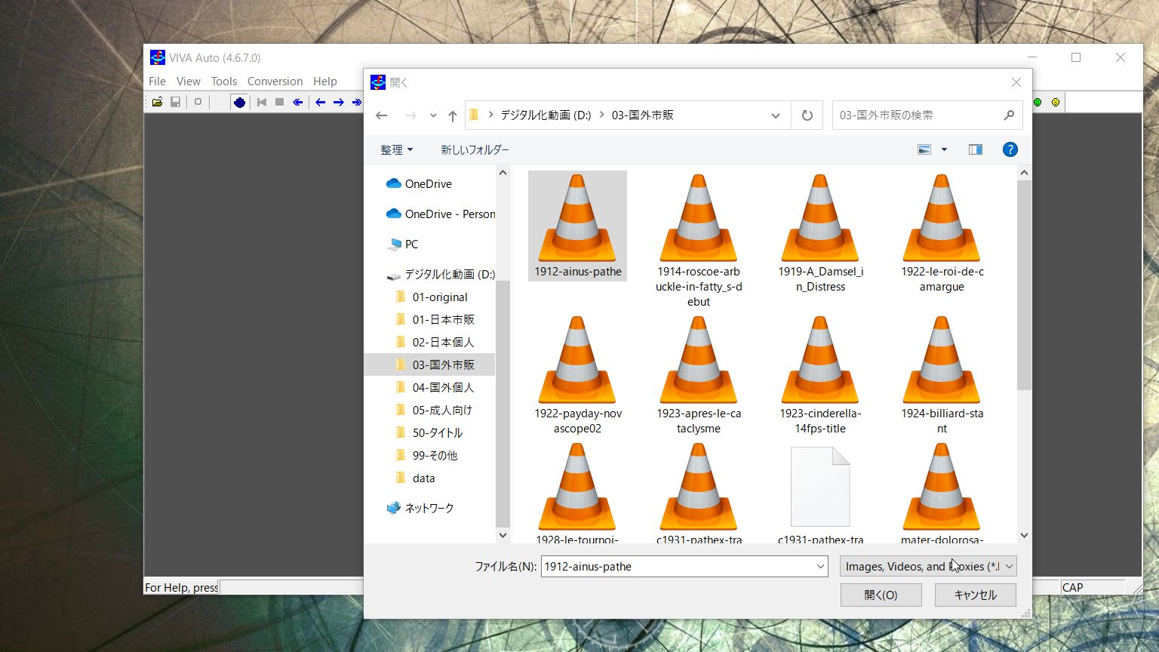Open the Conversion menu
Viewport: 1159px width, 652px height.
275,81
